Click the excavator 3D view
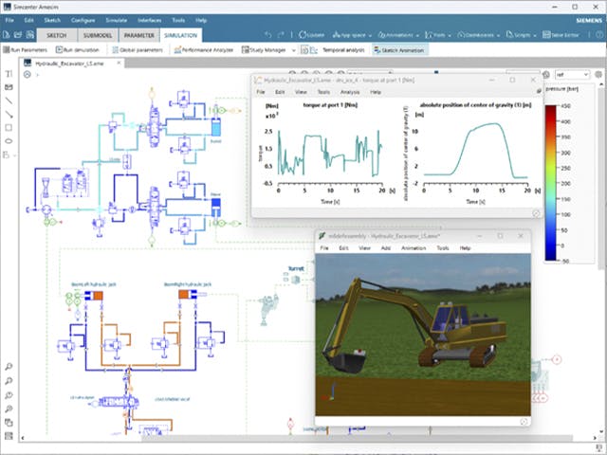The width and height of the screenshot is (607, 455). [x=423, y=335]
